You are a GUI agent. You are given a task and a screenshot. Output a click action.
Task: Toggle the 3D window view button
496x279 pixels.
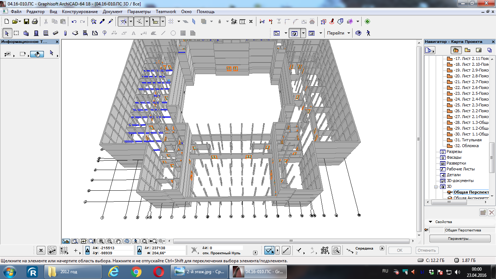coord(294,33)
